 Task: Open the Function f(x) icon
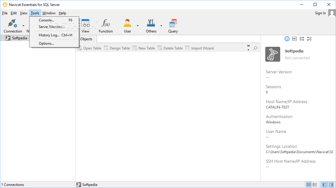pos(106,23)
